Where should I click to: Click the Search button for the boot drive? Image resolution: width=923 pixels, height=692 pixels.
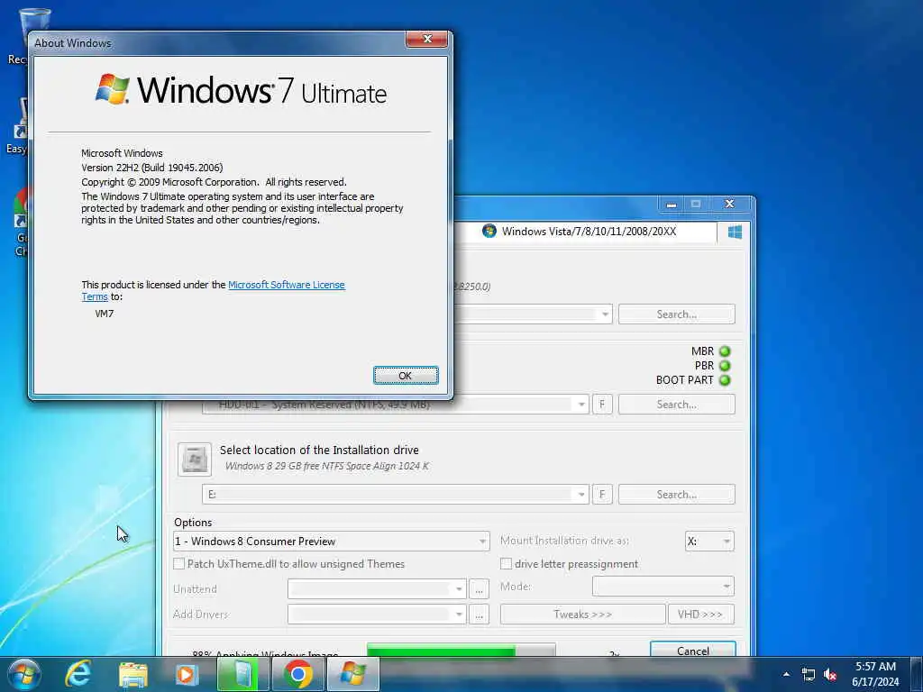[676, 405]
